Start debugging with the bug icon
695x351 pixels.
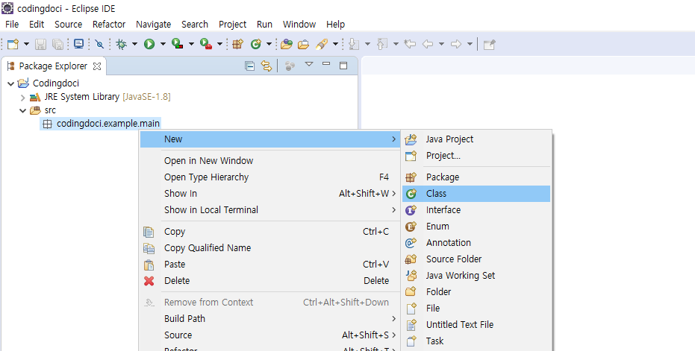(x=121, y=44)
